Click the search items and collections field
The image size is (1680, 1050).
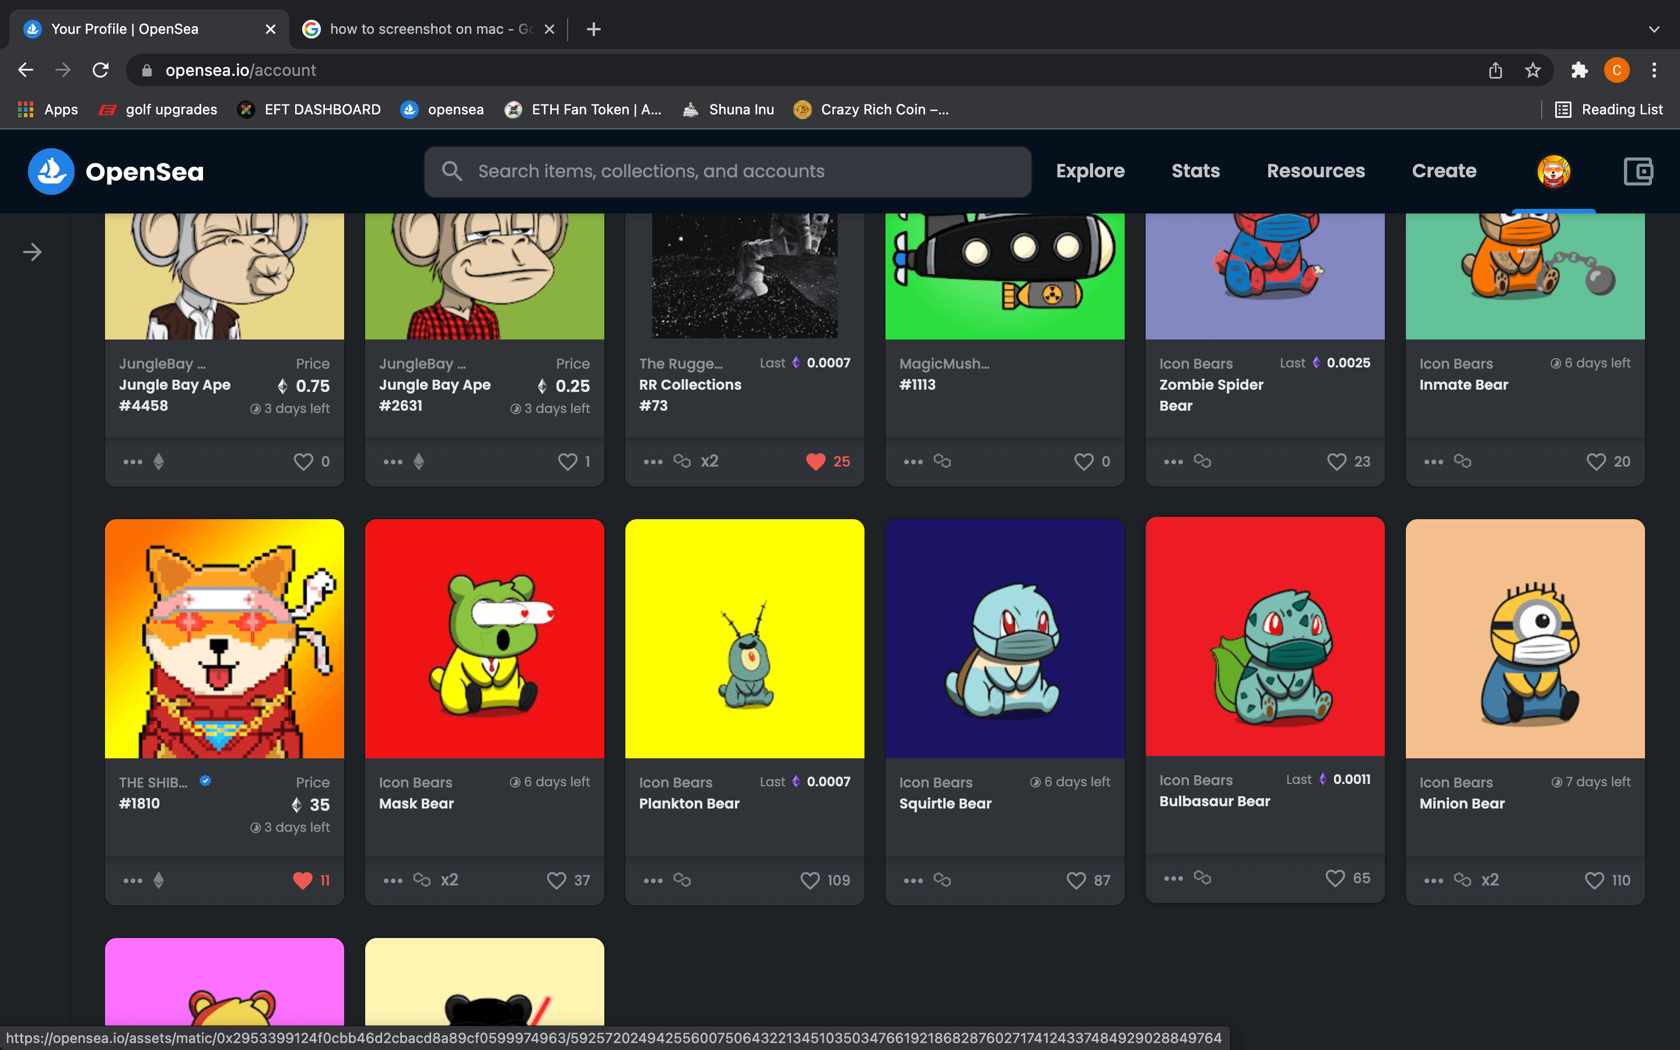(727, 171)
